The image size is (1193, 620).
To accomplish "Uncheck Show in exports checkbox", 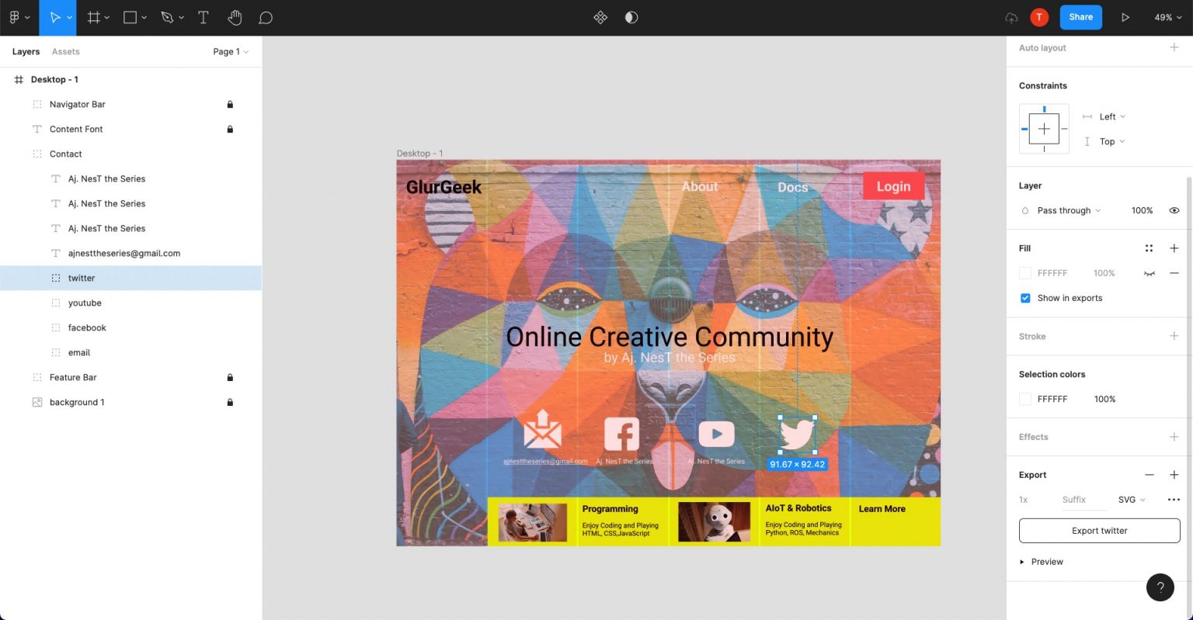I will pos(1025,298).
